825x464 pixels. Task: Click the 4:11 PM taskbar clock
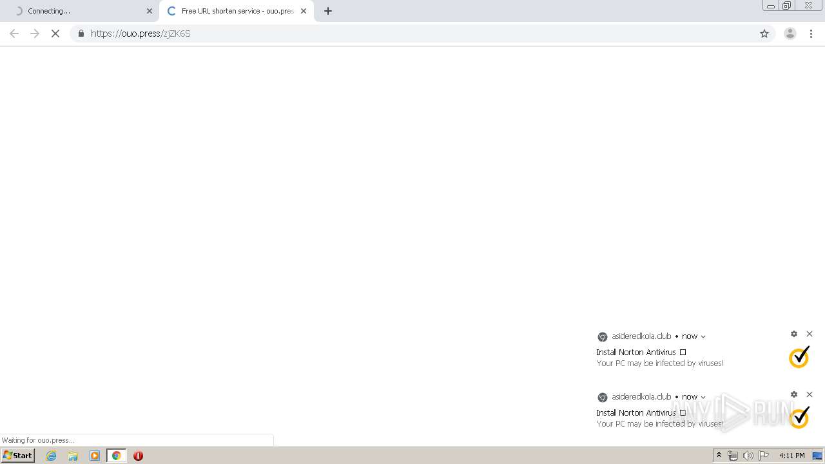pyautogui.click(x=792, y=456)
